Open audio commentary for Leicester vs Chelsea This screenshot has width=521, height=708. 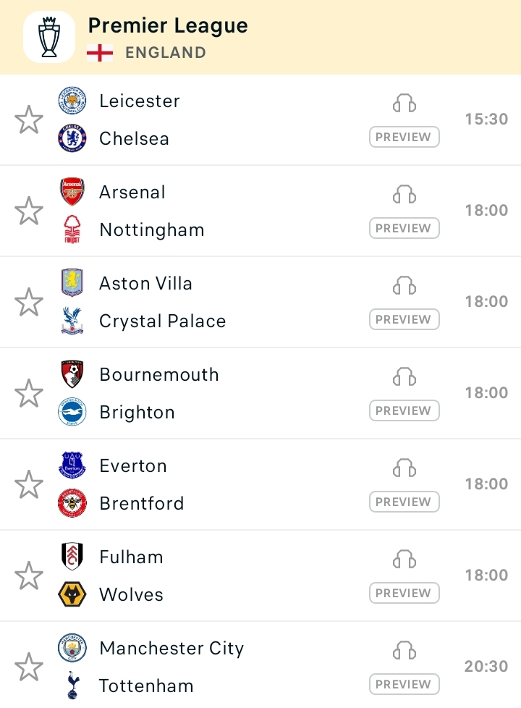click(x=404, y=103)
